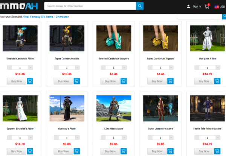Click the user account icon
Screen dimensions: 226x156
point(188,6)
